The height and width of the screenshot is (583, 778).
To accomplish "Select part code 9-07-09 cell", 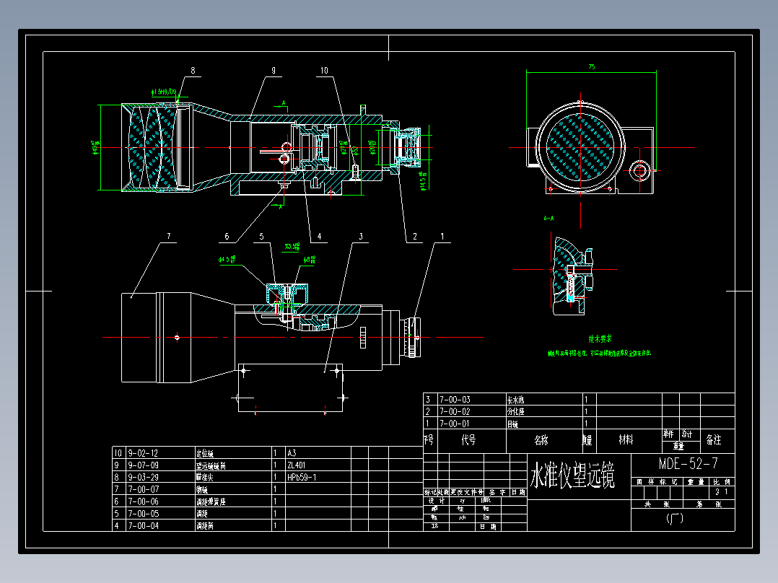I will click(143, 465).
